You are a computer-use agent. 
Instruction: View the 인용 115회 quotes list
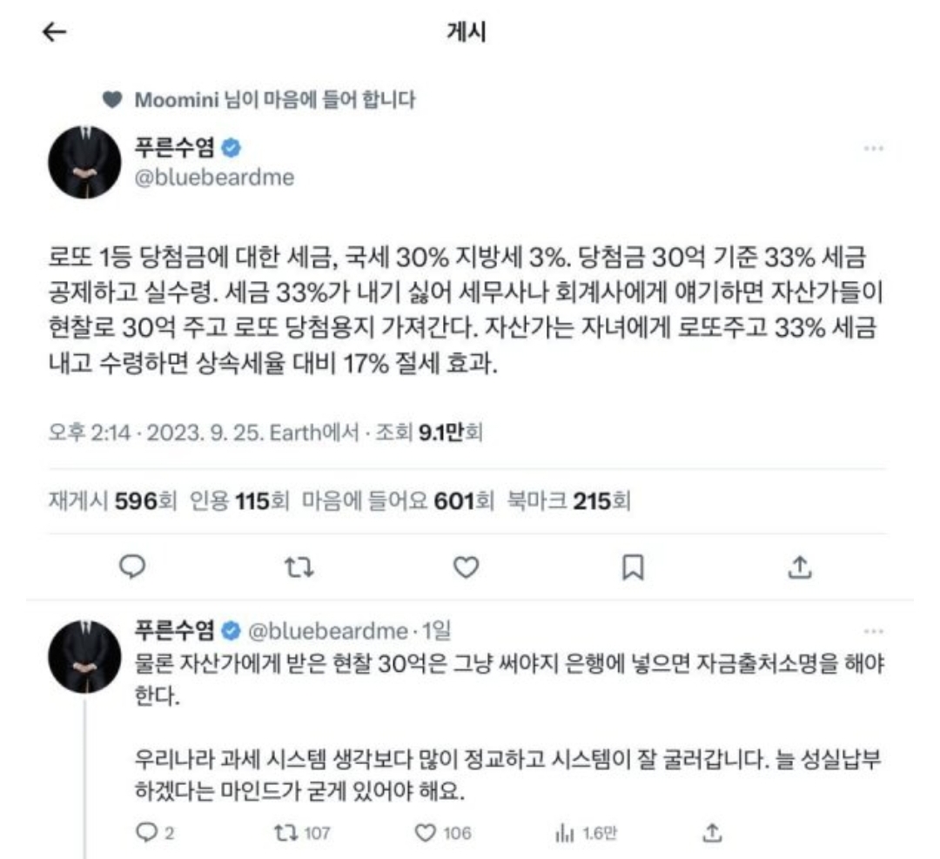[239, 501]
